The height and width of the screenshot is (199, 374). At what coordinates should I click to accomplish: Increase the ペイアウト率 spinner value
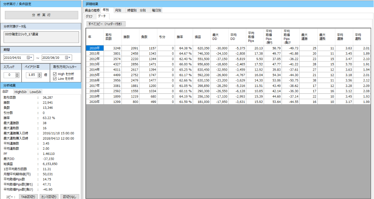(40, 74)
